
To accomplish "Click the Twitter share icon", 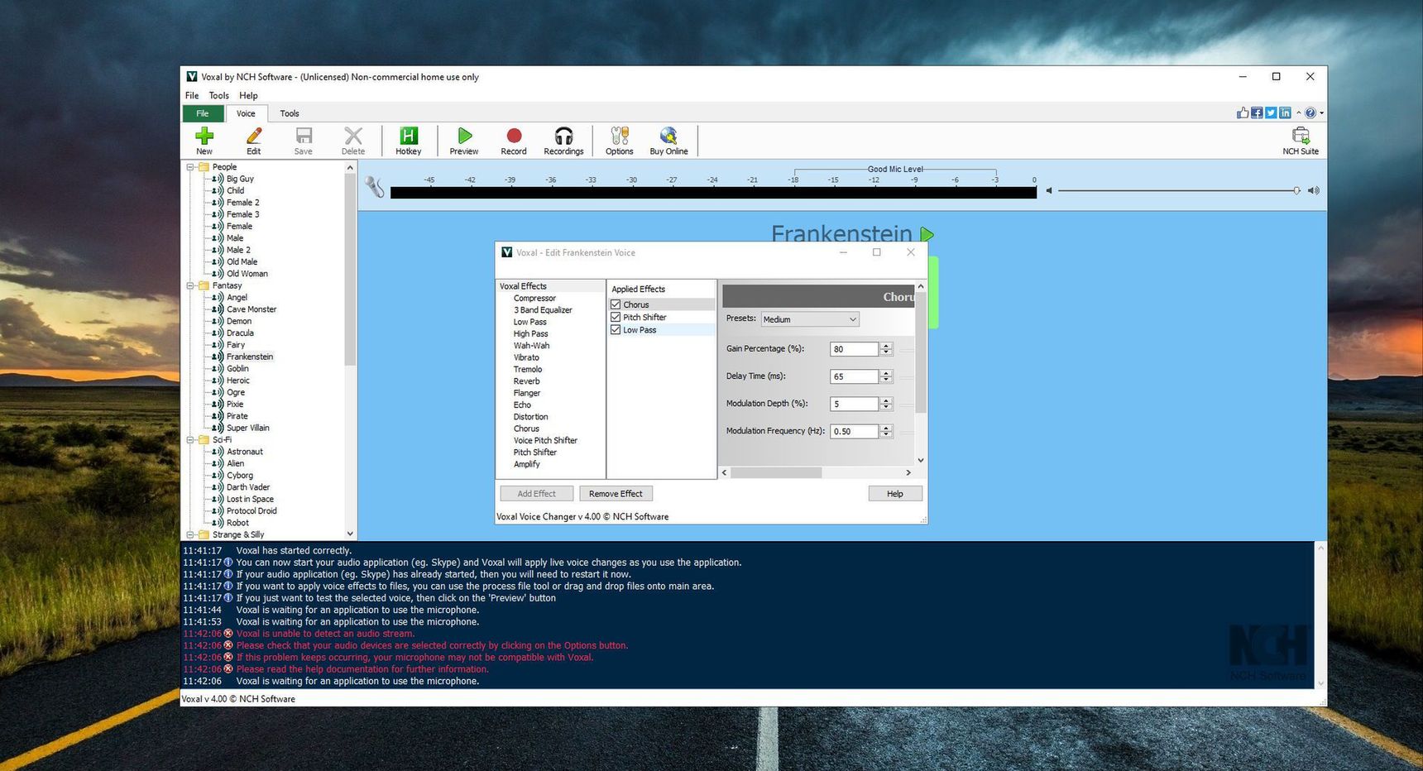I will (1271, 113).
